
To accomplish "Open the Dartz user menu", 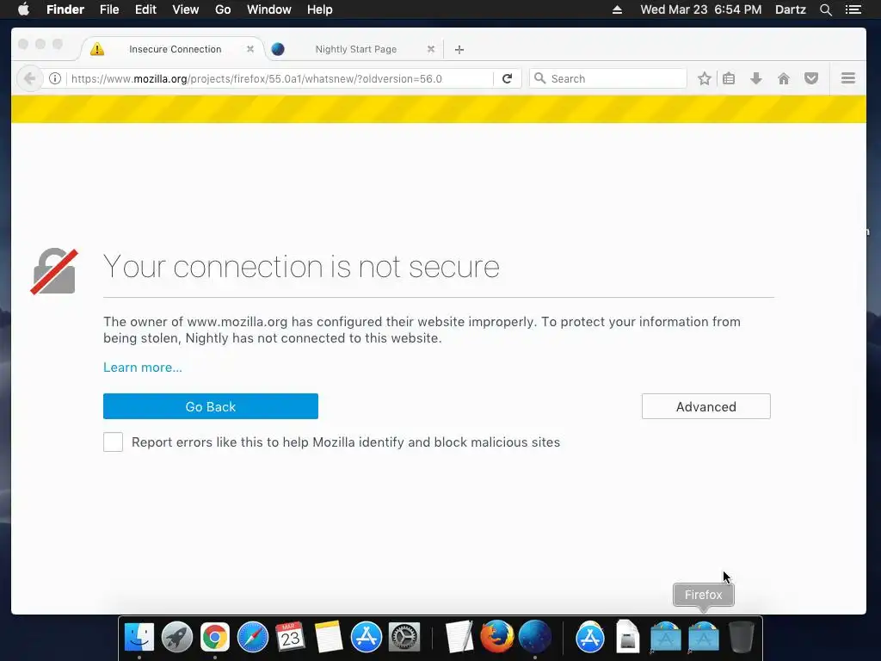I will [x=791, y=9].
